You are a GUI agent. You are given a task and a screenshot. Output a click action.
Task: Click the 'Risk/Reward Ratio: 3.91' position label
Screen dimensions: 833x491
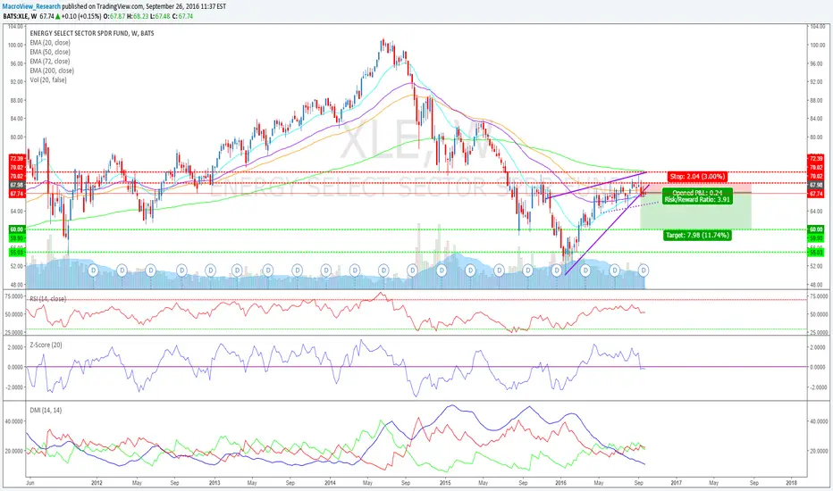pos(697,200)
